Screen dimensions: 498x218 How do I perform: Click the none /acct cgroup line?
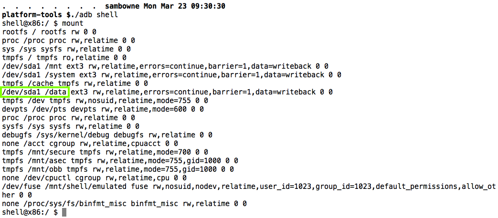pos(90,143)
